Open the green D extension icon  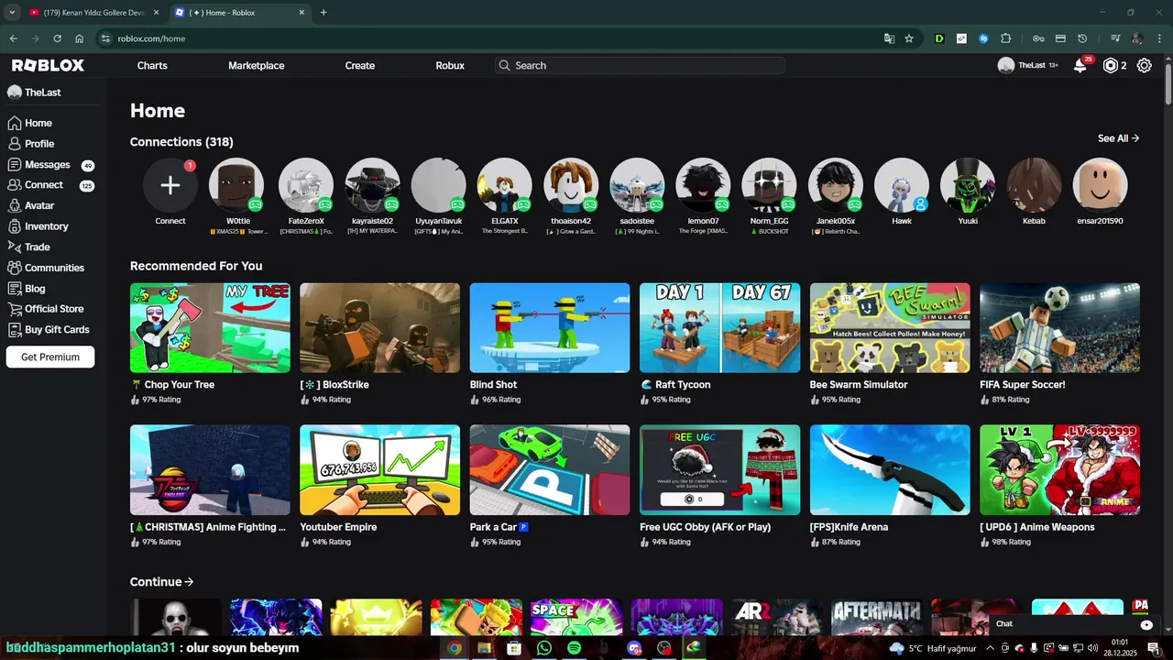939,38
